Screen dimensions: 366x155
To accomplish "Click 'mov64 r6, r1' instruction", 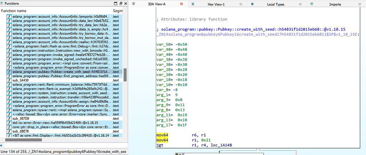I will (x=181, y=135).
